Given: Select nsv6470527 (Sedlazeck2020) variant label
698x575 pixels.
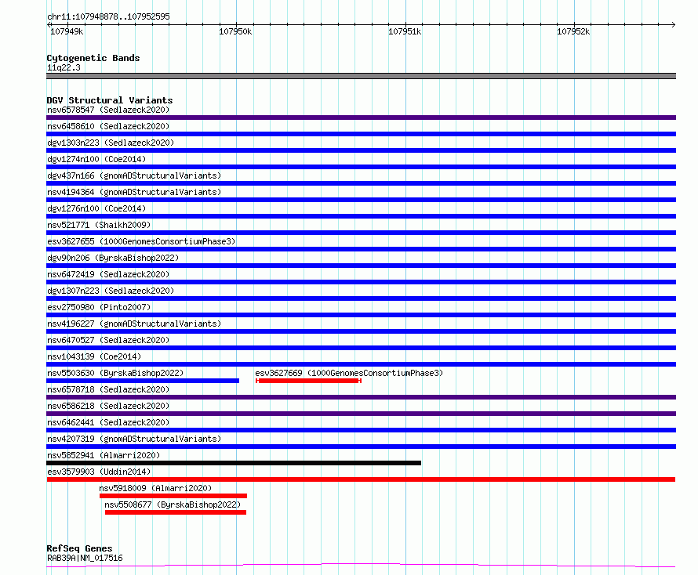Looking at the screenshot, I should coord(108,340).
